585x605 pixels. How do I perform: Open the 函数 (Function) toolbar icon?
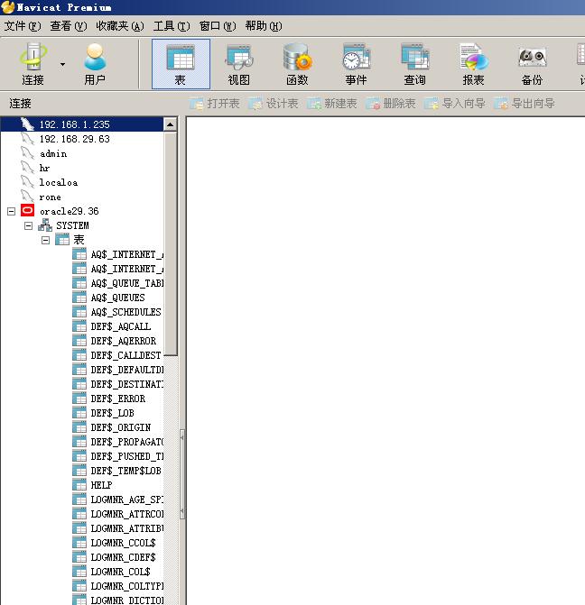click(x=297, y=64)
